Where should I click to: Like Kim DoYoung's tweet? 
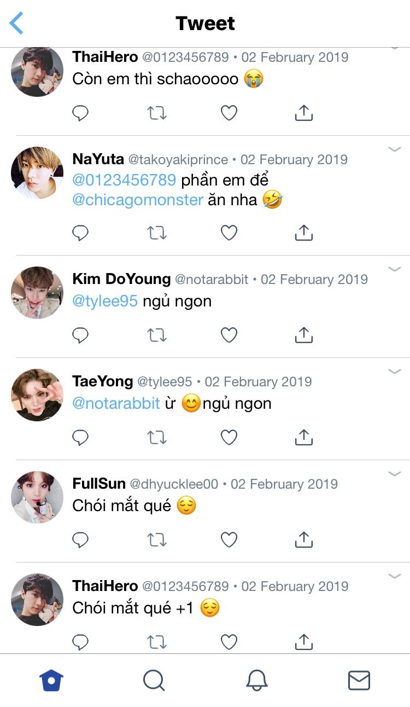click(229, 335)
